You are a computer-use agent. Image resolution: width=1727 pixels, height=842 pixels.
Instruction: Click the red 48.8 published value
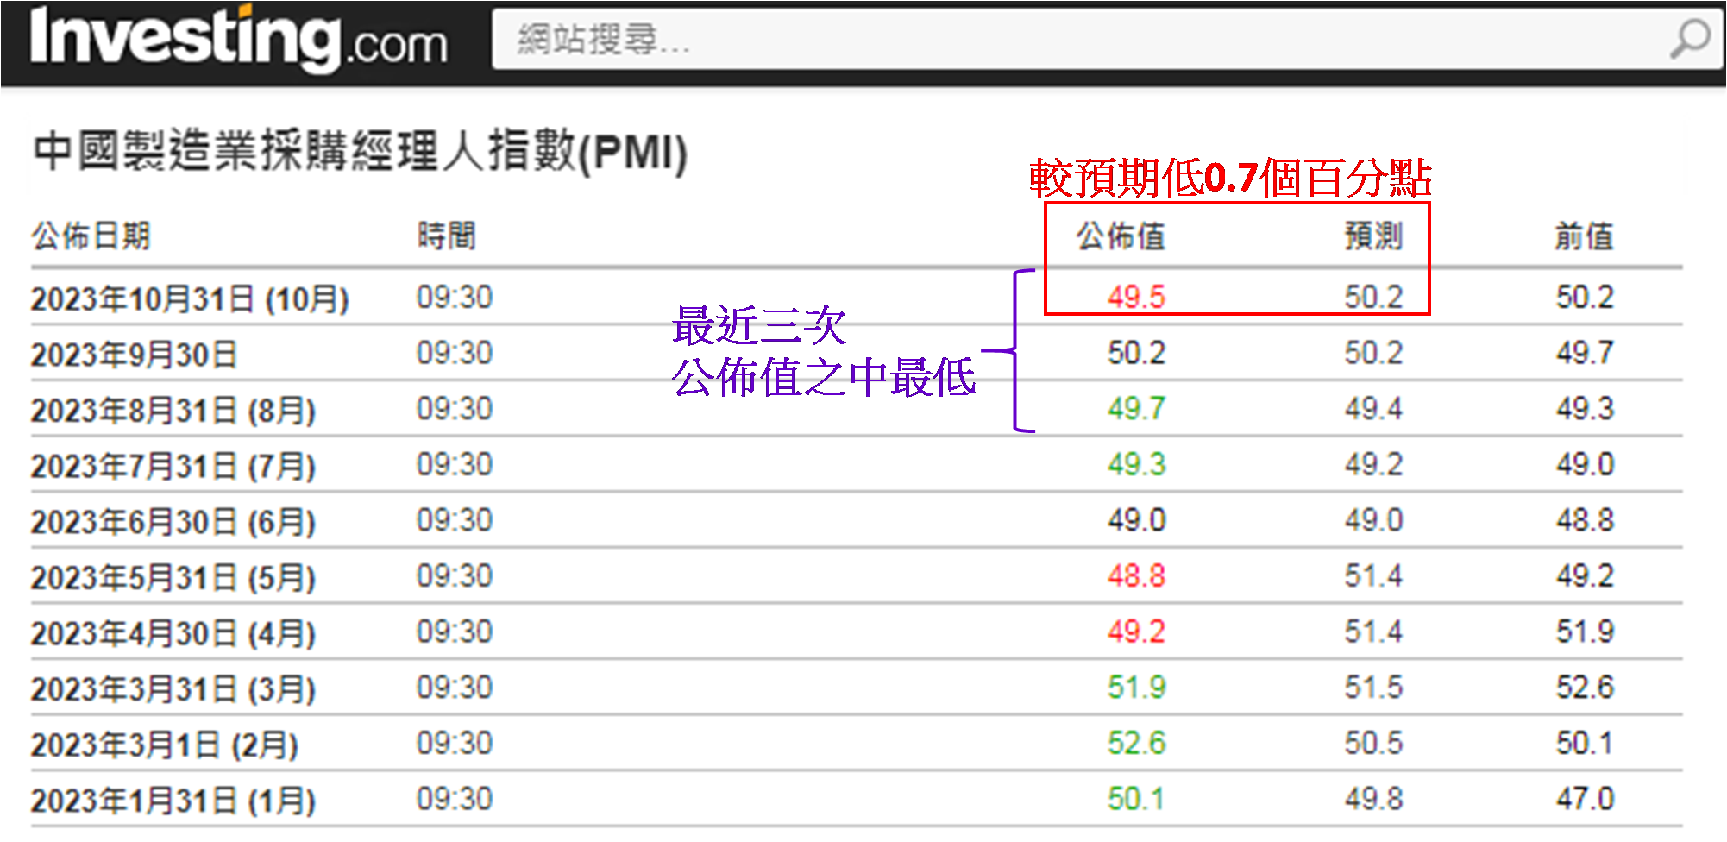(1136, 576)
